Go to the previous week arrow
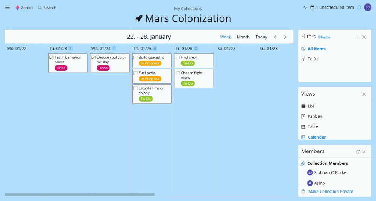The width and height of the screenshot is (376, 201). (275, 37)
